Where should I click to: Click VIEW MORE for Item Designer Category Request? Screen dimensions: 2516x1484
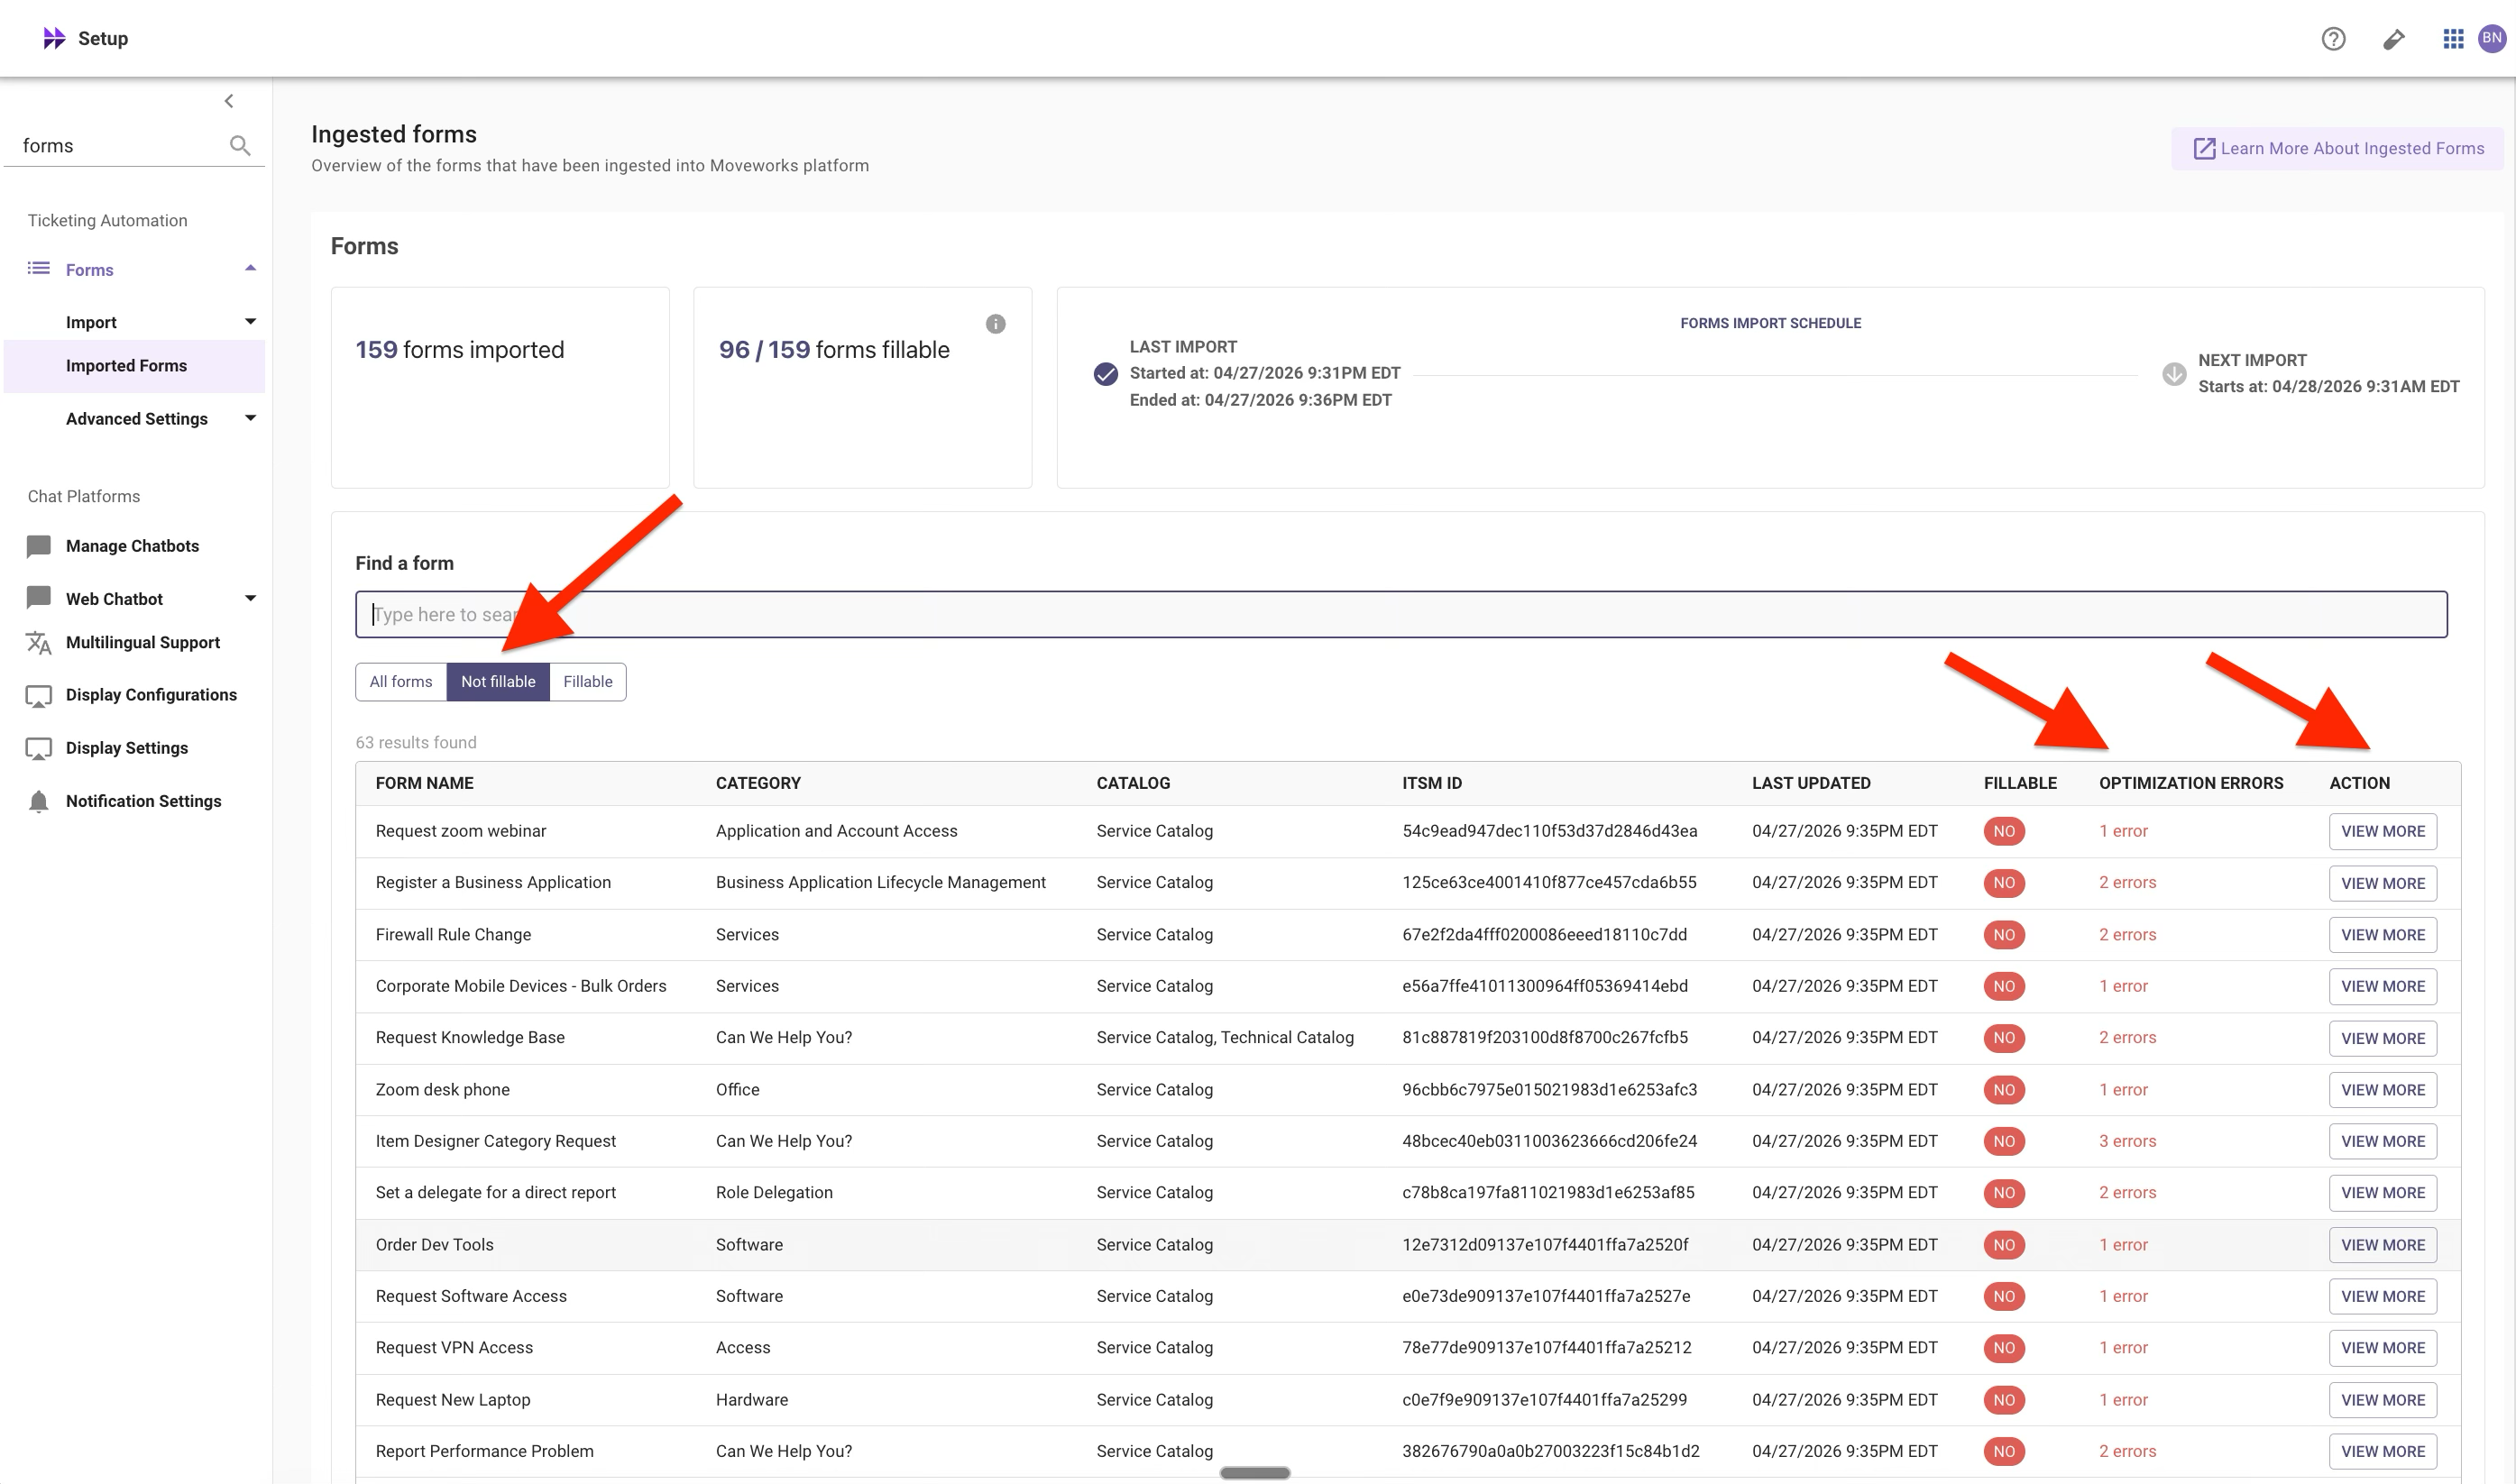2383,1142
